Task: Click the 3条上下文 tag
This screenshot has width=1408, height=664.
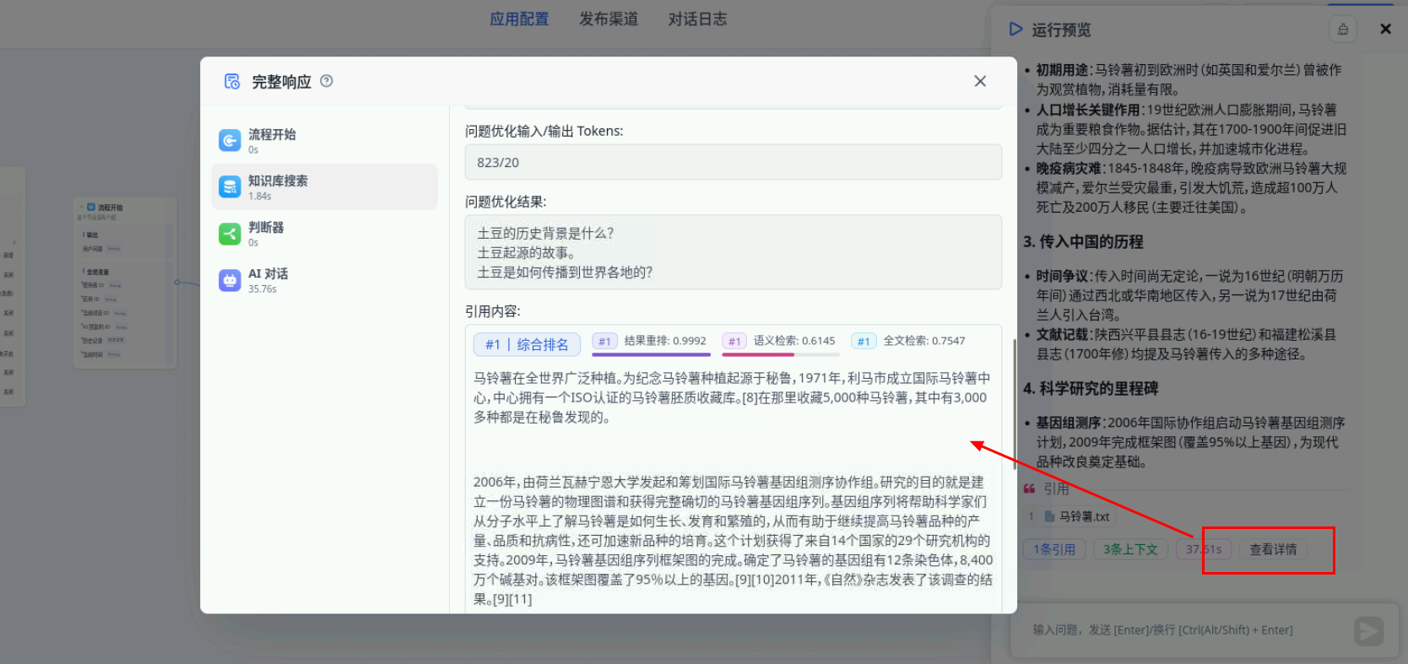Action: pyautogui.click(x=1130, y=549)
